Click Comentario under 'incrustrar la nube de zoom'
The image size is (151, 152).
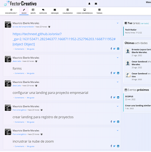19,146
